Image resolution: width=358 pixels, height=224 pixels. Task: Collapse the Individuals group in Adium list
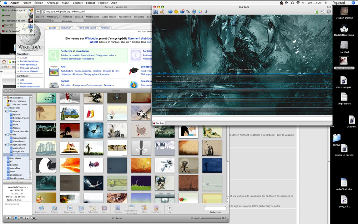(x=2, y=6)
